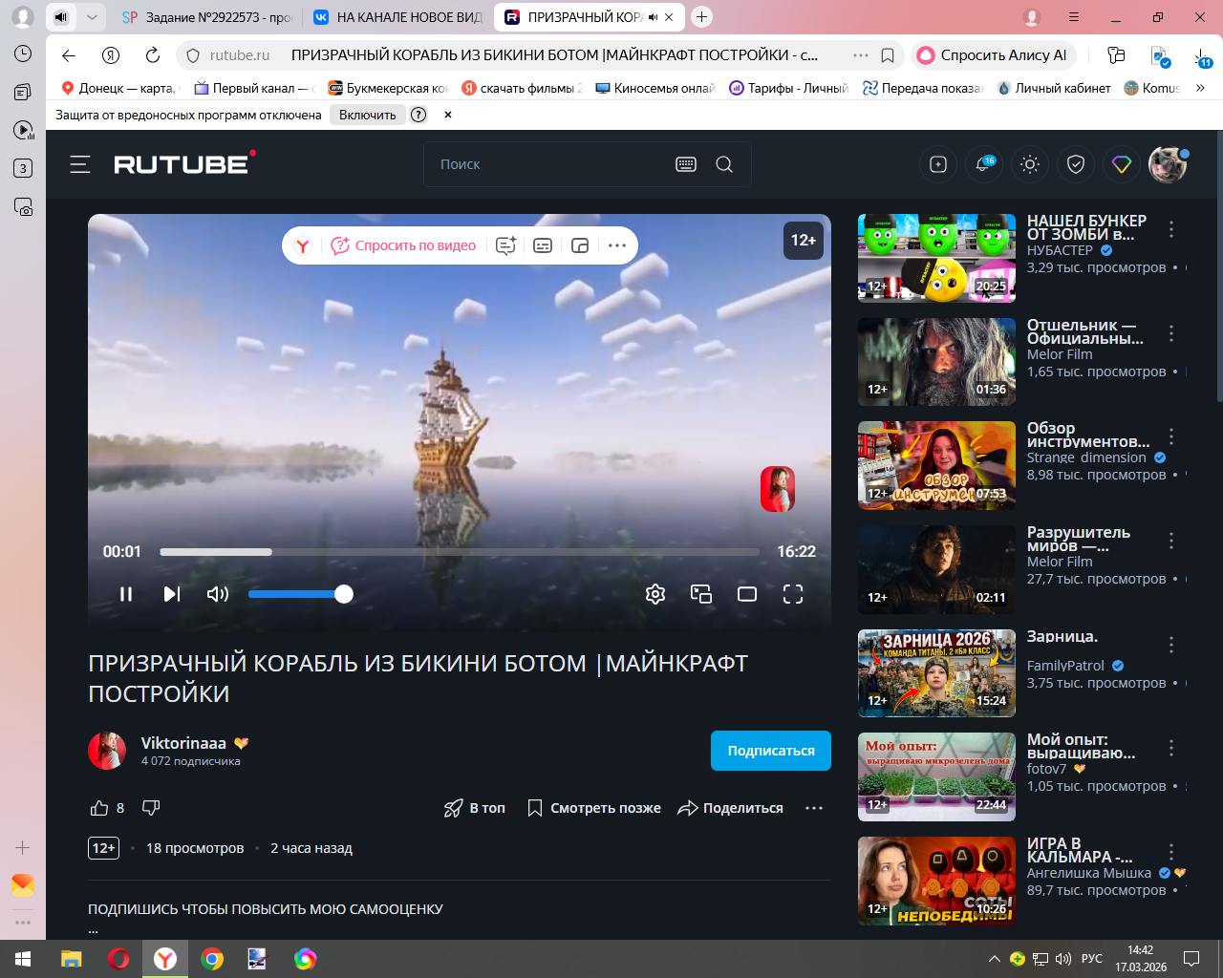This screenshot has height=978, width=1223.
Task: Skip to the next video
Action: tap(172, 594)
